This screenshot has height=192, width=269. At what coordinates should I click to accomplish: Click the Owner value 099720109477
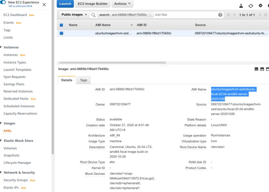click(x=120, y=104)
